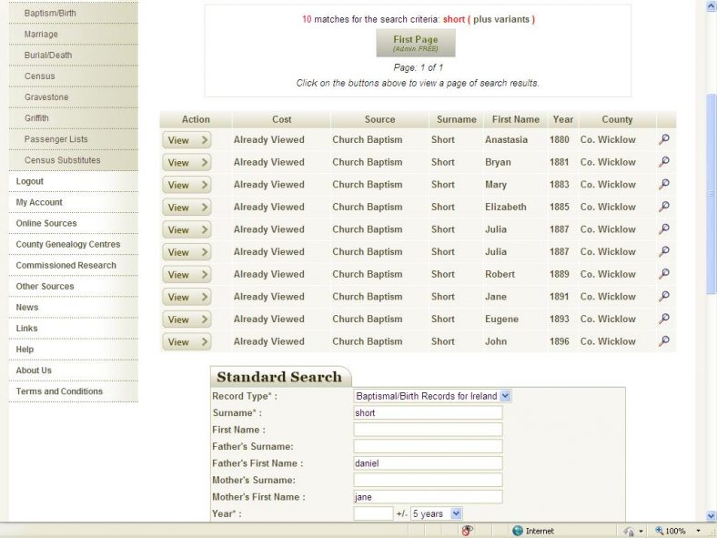This screenshot has height=538, width=717.
Task: View the Robert Short 1889 record
Action: click(x=187, y=275)
